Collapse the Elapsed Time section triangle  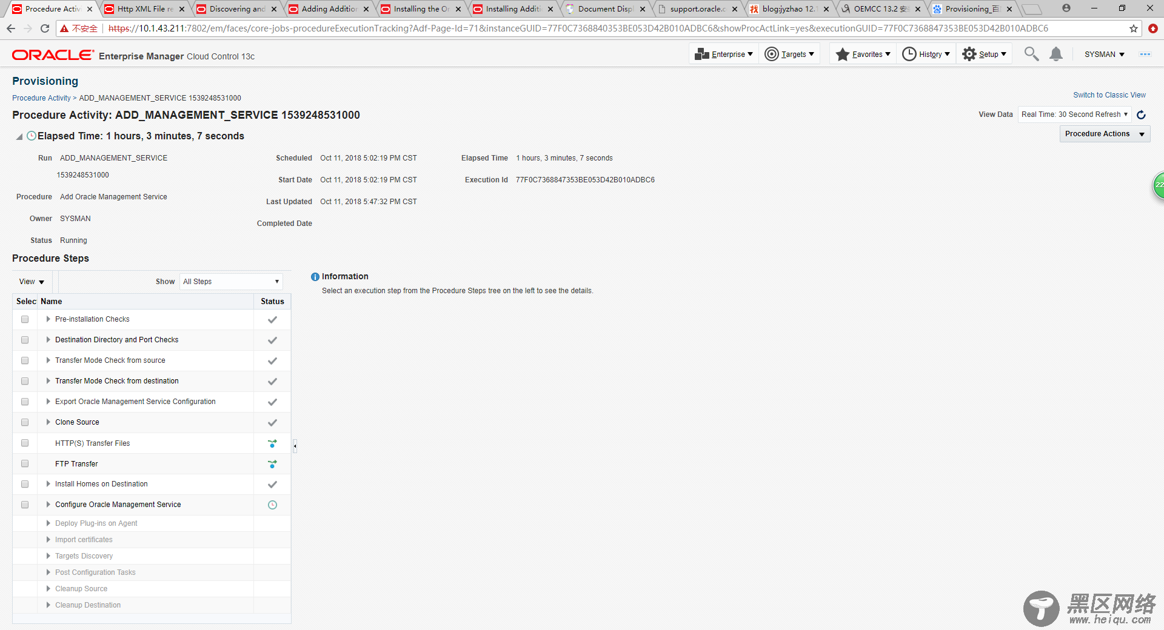tap(19, 137)
